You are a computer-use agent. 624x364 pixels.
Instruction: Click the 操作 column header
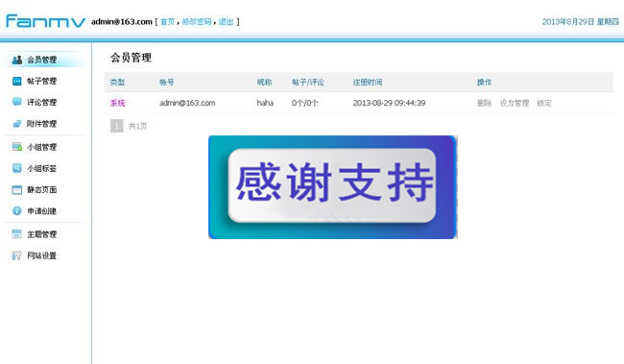[484, 83]
